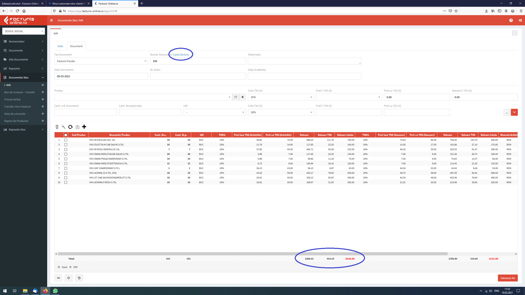
Task: Click the import download icon above the table
Action: (x=77, y=127)
